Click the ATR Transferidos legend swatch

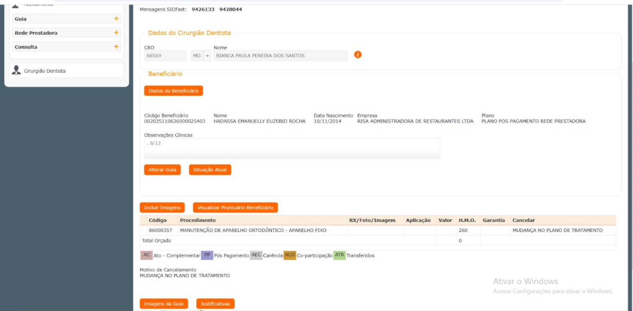click(x=339, y=255)
